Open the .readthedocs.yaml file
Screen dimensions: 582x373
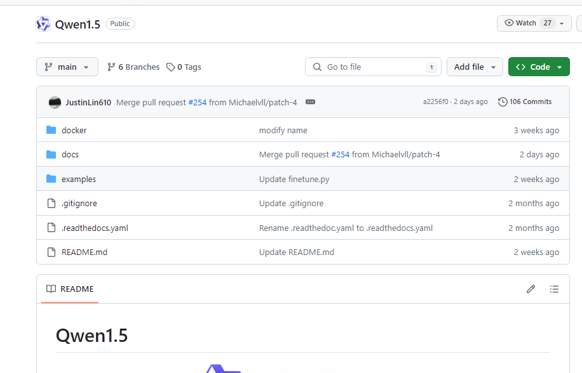[x=95, y=228]
